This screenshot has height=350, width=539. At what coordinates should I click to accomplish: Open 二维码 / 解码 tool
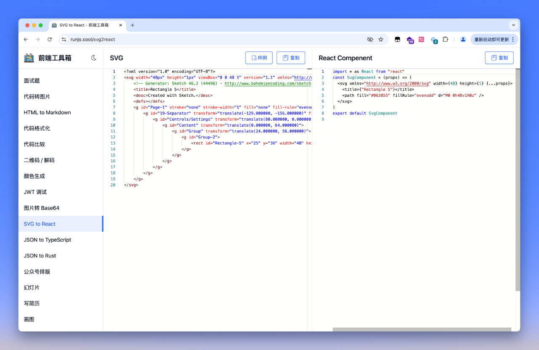pos(61,160)
